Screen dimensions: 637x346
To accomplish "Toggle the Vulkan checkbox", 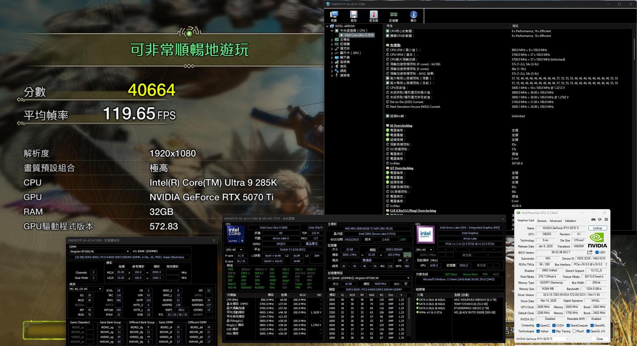I will click(538, 331).
